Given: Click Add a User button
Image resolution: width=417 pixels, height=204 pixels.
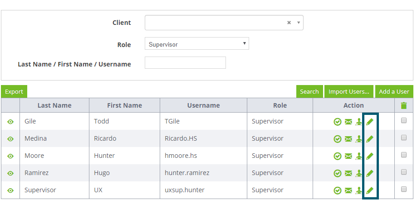Looking at the screenshot, I should pos(394,91).
